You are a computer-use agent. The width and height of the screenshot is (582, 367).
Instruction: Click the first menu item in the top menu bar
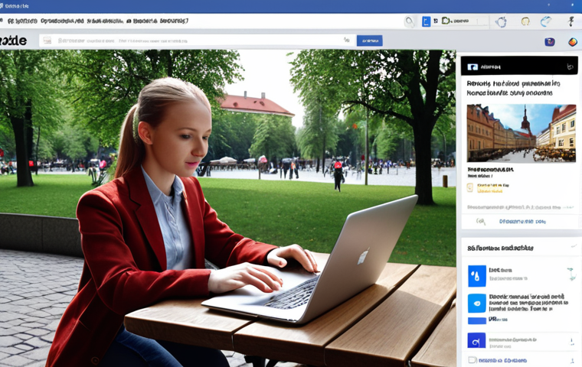pyautogui.click(x=22, y=21)
